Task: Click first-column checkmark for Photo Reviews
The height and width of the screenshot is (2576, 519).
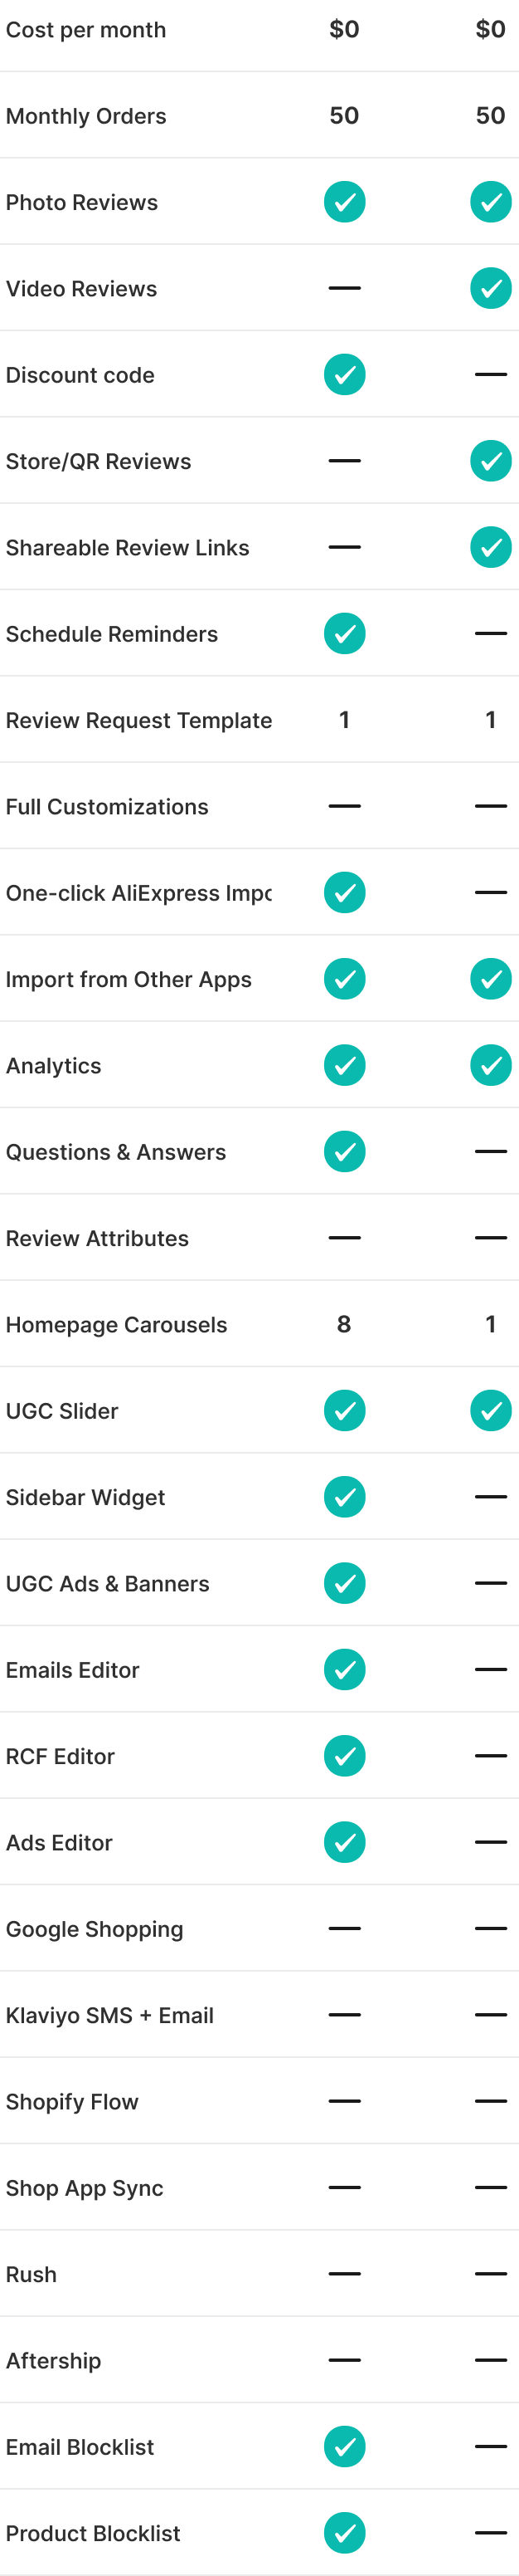Action: coord(344,202)
